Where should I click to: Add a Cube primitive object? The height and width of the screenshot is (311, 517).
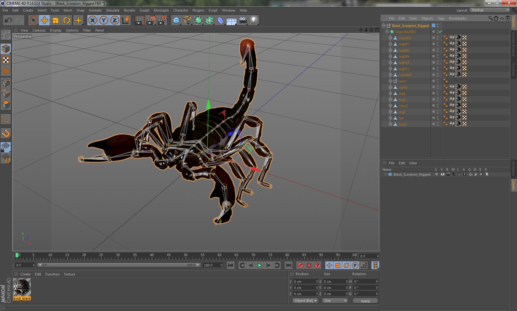pos(176,20)
